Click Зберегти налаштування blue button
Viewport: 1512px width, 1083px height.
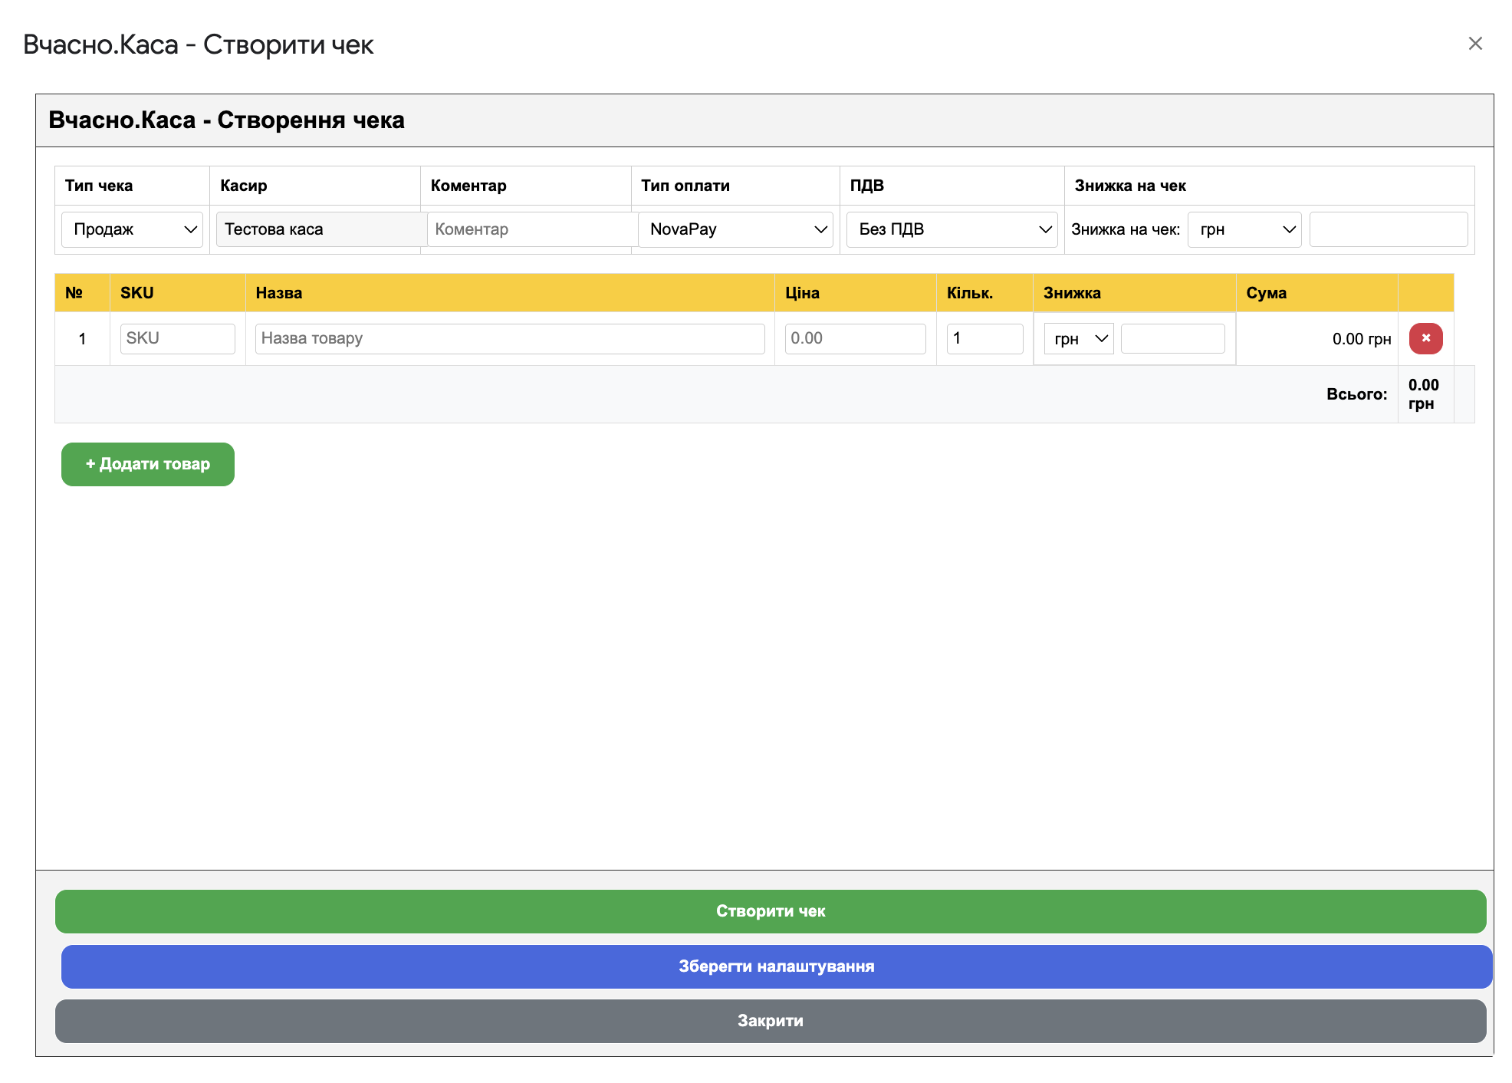(x=776, y=966)
